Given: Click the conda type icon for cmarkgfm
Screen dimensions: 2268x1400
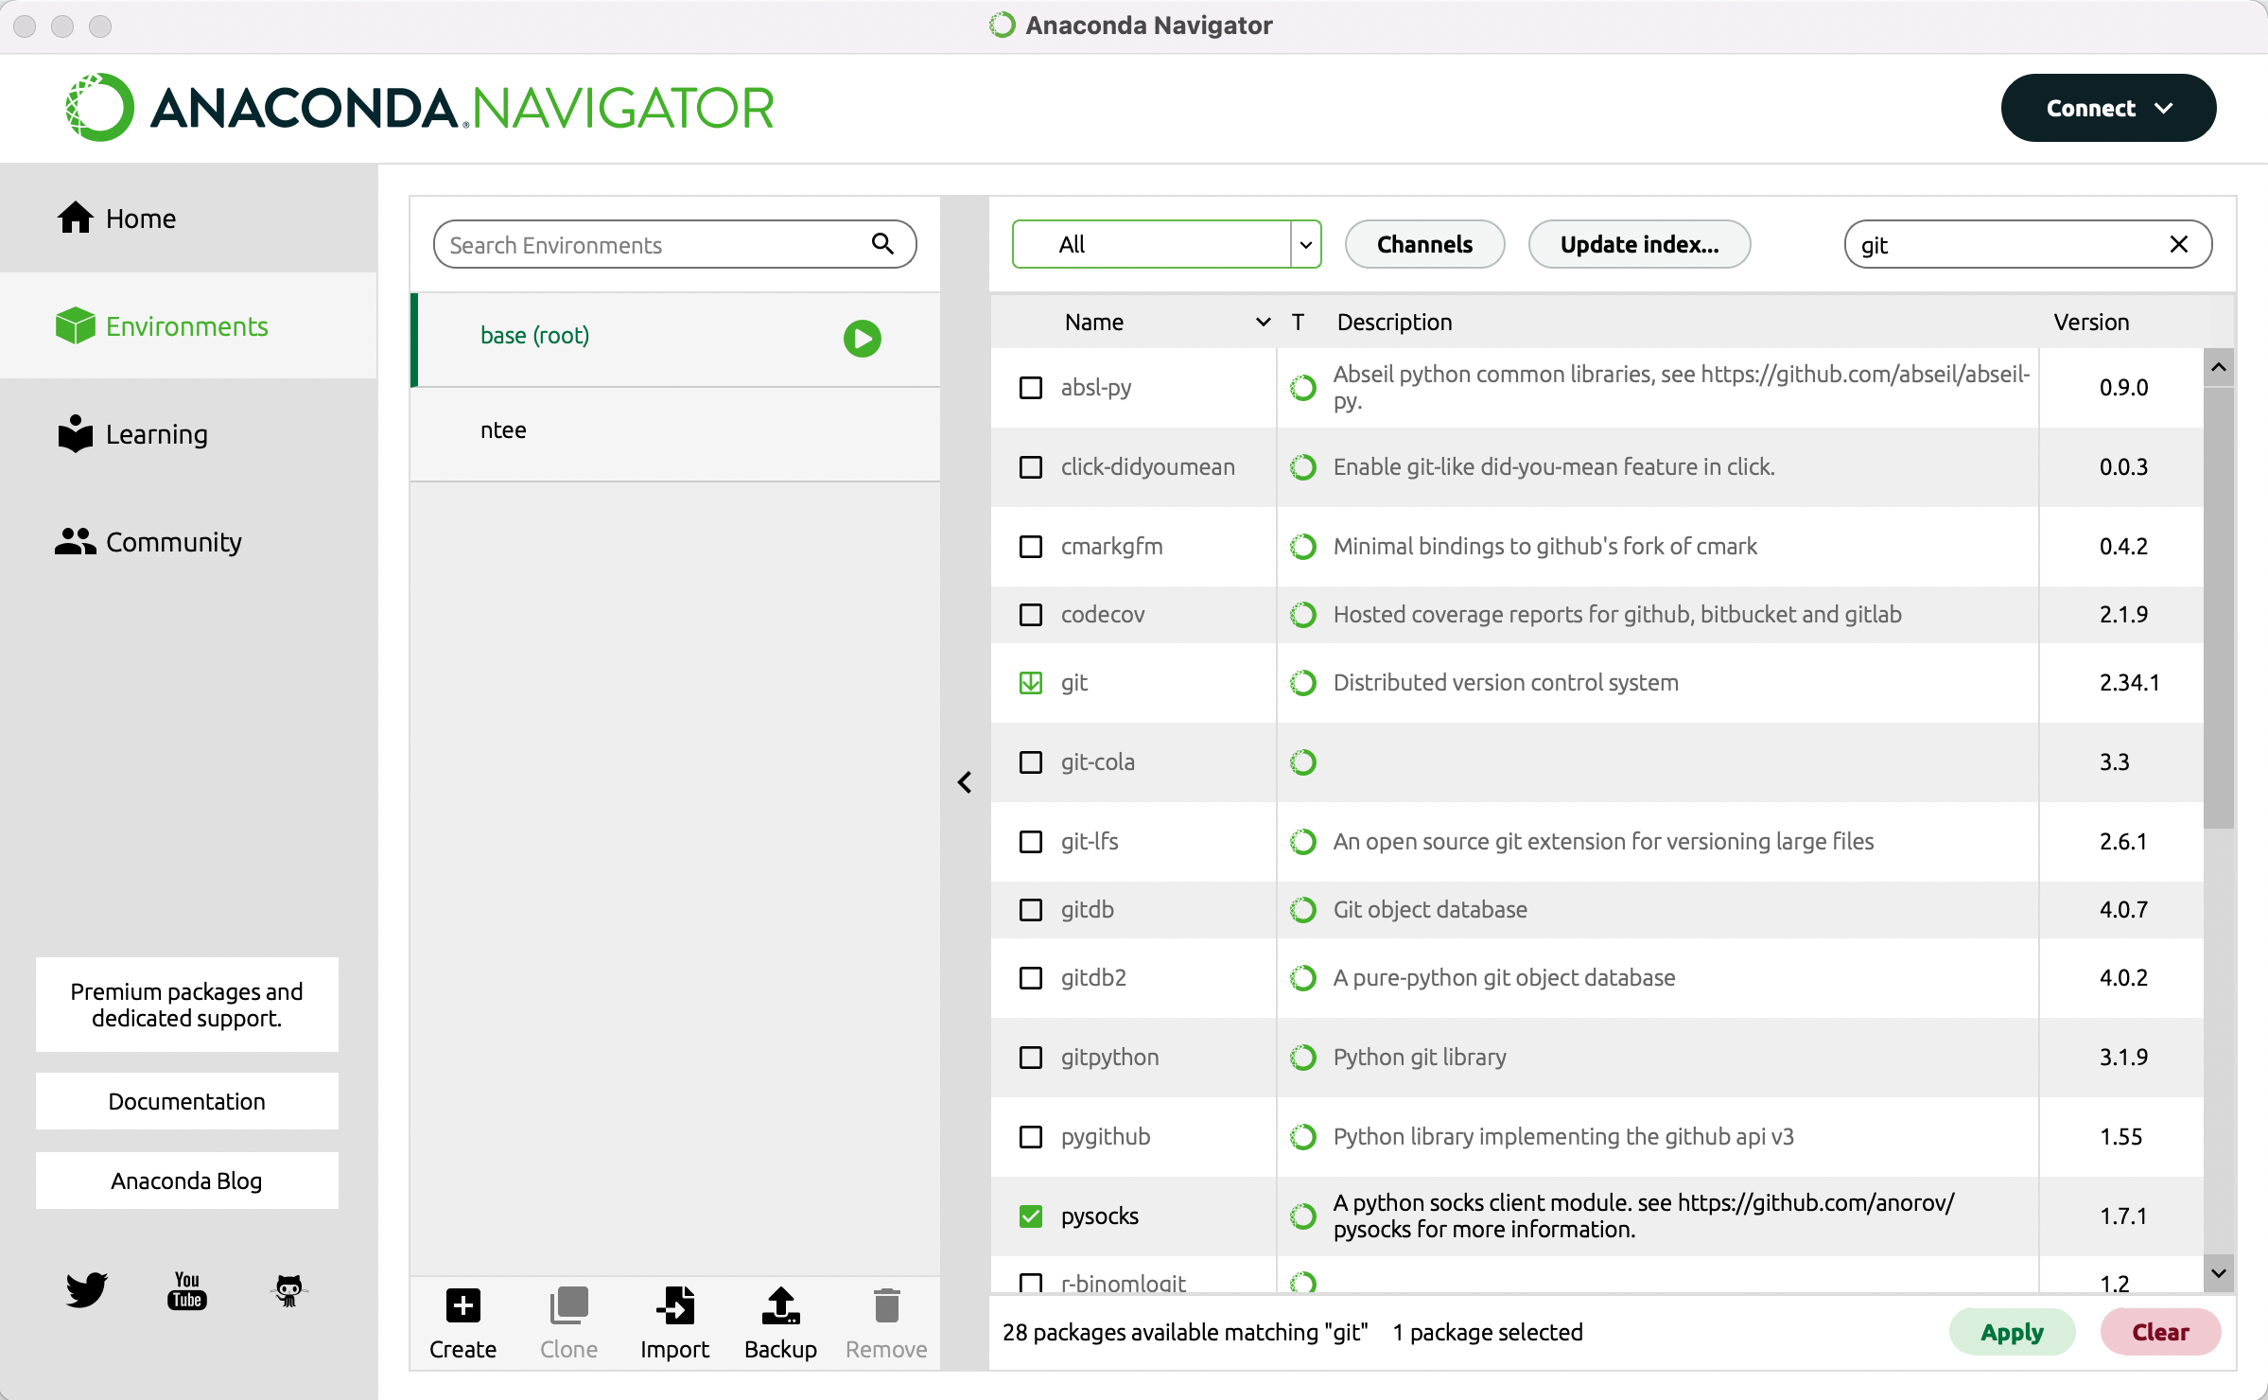Looking at the screenshot, I should 1303,547.
